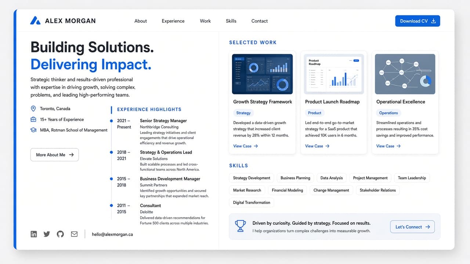This screenshot has width=470, height=264.
Task: Open View Case for Product Launch Roadmap
Action: 317,146
